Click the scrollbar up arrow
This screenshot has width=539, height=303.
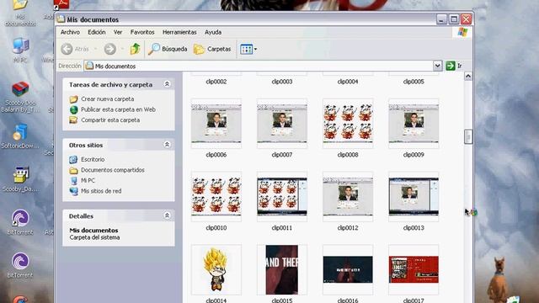click(x=468, y=77)
